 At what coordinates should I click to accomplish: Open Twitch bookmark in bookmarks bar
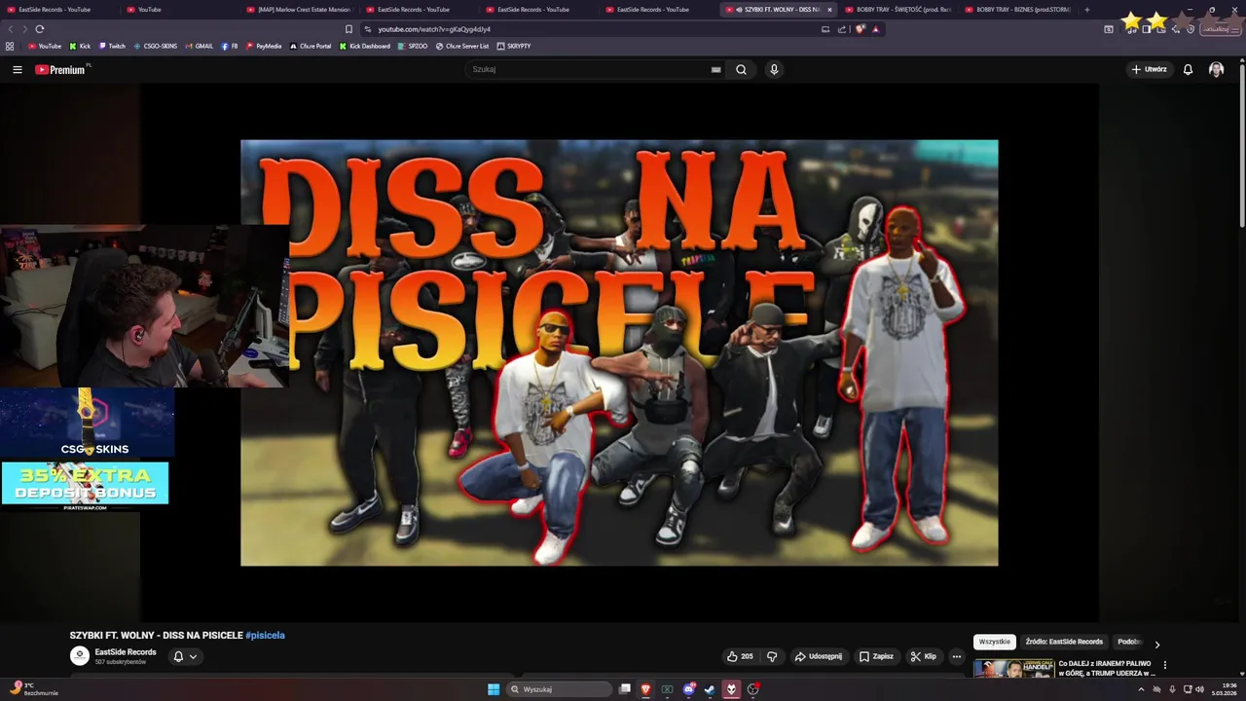click(112, 46)
